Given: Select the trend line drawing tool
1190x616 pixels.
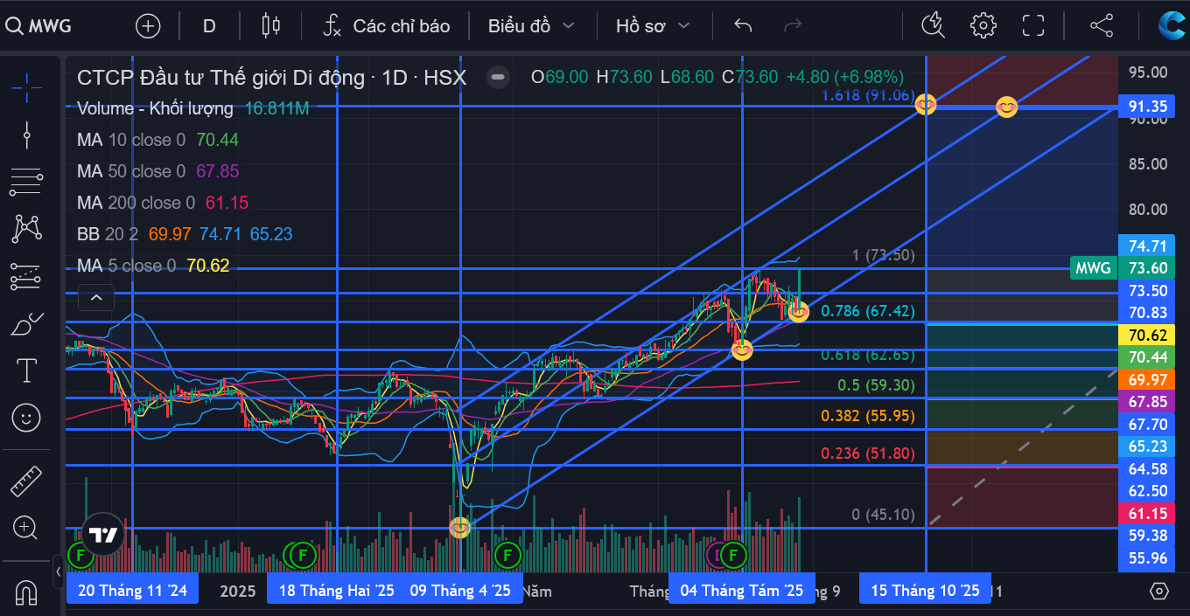Looking at the screenshot, I should tap(26, 135).
